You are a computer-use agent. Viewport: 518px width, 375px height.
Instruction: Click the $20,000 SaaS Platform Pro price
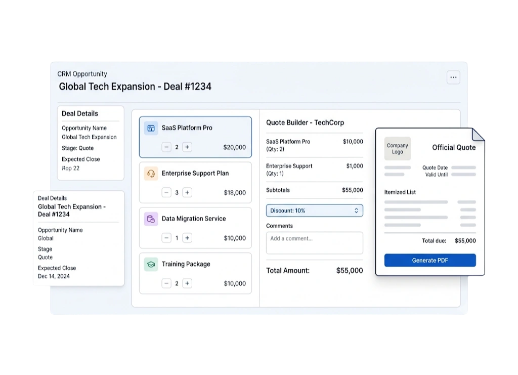[235, 147]
